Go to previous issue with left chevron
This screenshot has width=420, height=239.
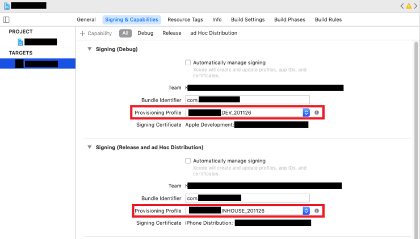tap(401, 6)
